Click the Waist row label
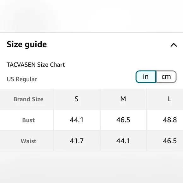The image size is (183, 183). 28,141
